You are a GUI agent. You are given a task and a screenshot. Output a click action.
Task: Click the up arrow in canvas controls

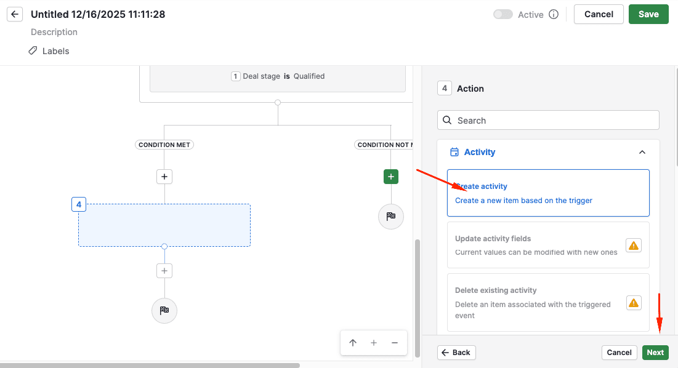pos(353,343)
